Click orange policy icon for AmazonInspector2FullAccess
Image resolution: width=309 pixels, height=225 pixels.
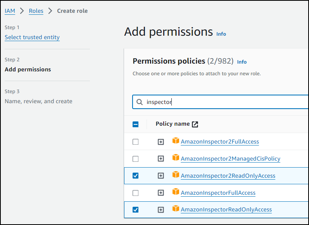(176, 141)
